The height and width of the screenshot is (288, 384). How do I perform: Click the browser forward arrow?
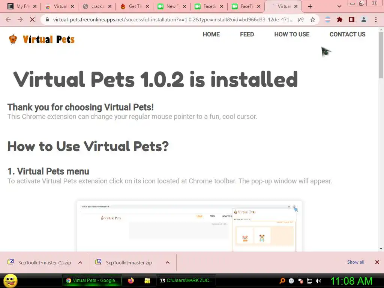click(x=20, y=19)
